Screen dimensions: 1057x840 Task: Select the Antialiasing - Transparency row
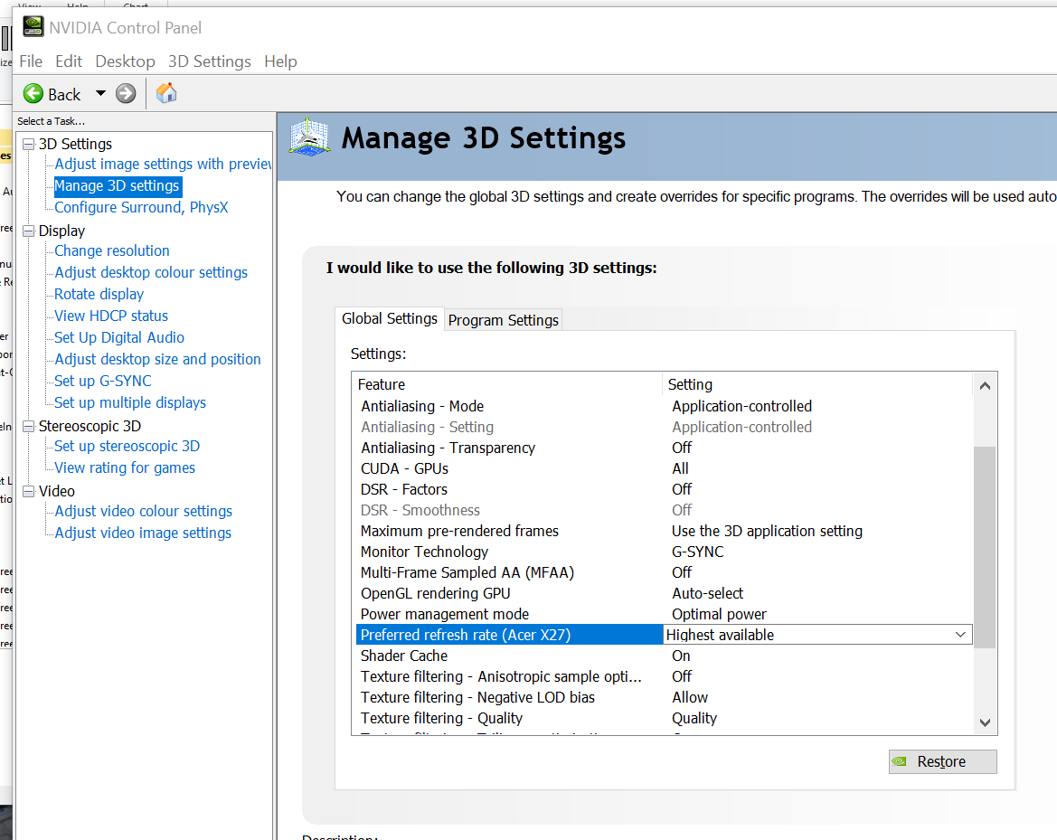[x=664, y=448]
